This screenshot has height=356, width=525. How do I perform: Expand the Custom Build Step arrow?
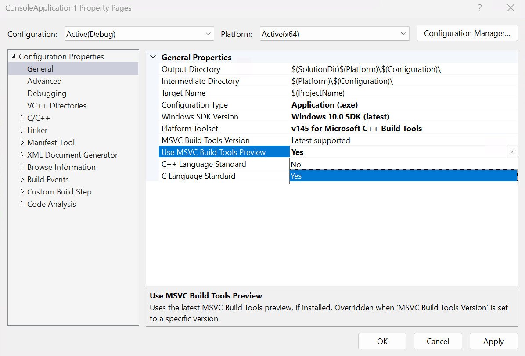click(22, 191)
